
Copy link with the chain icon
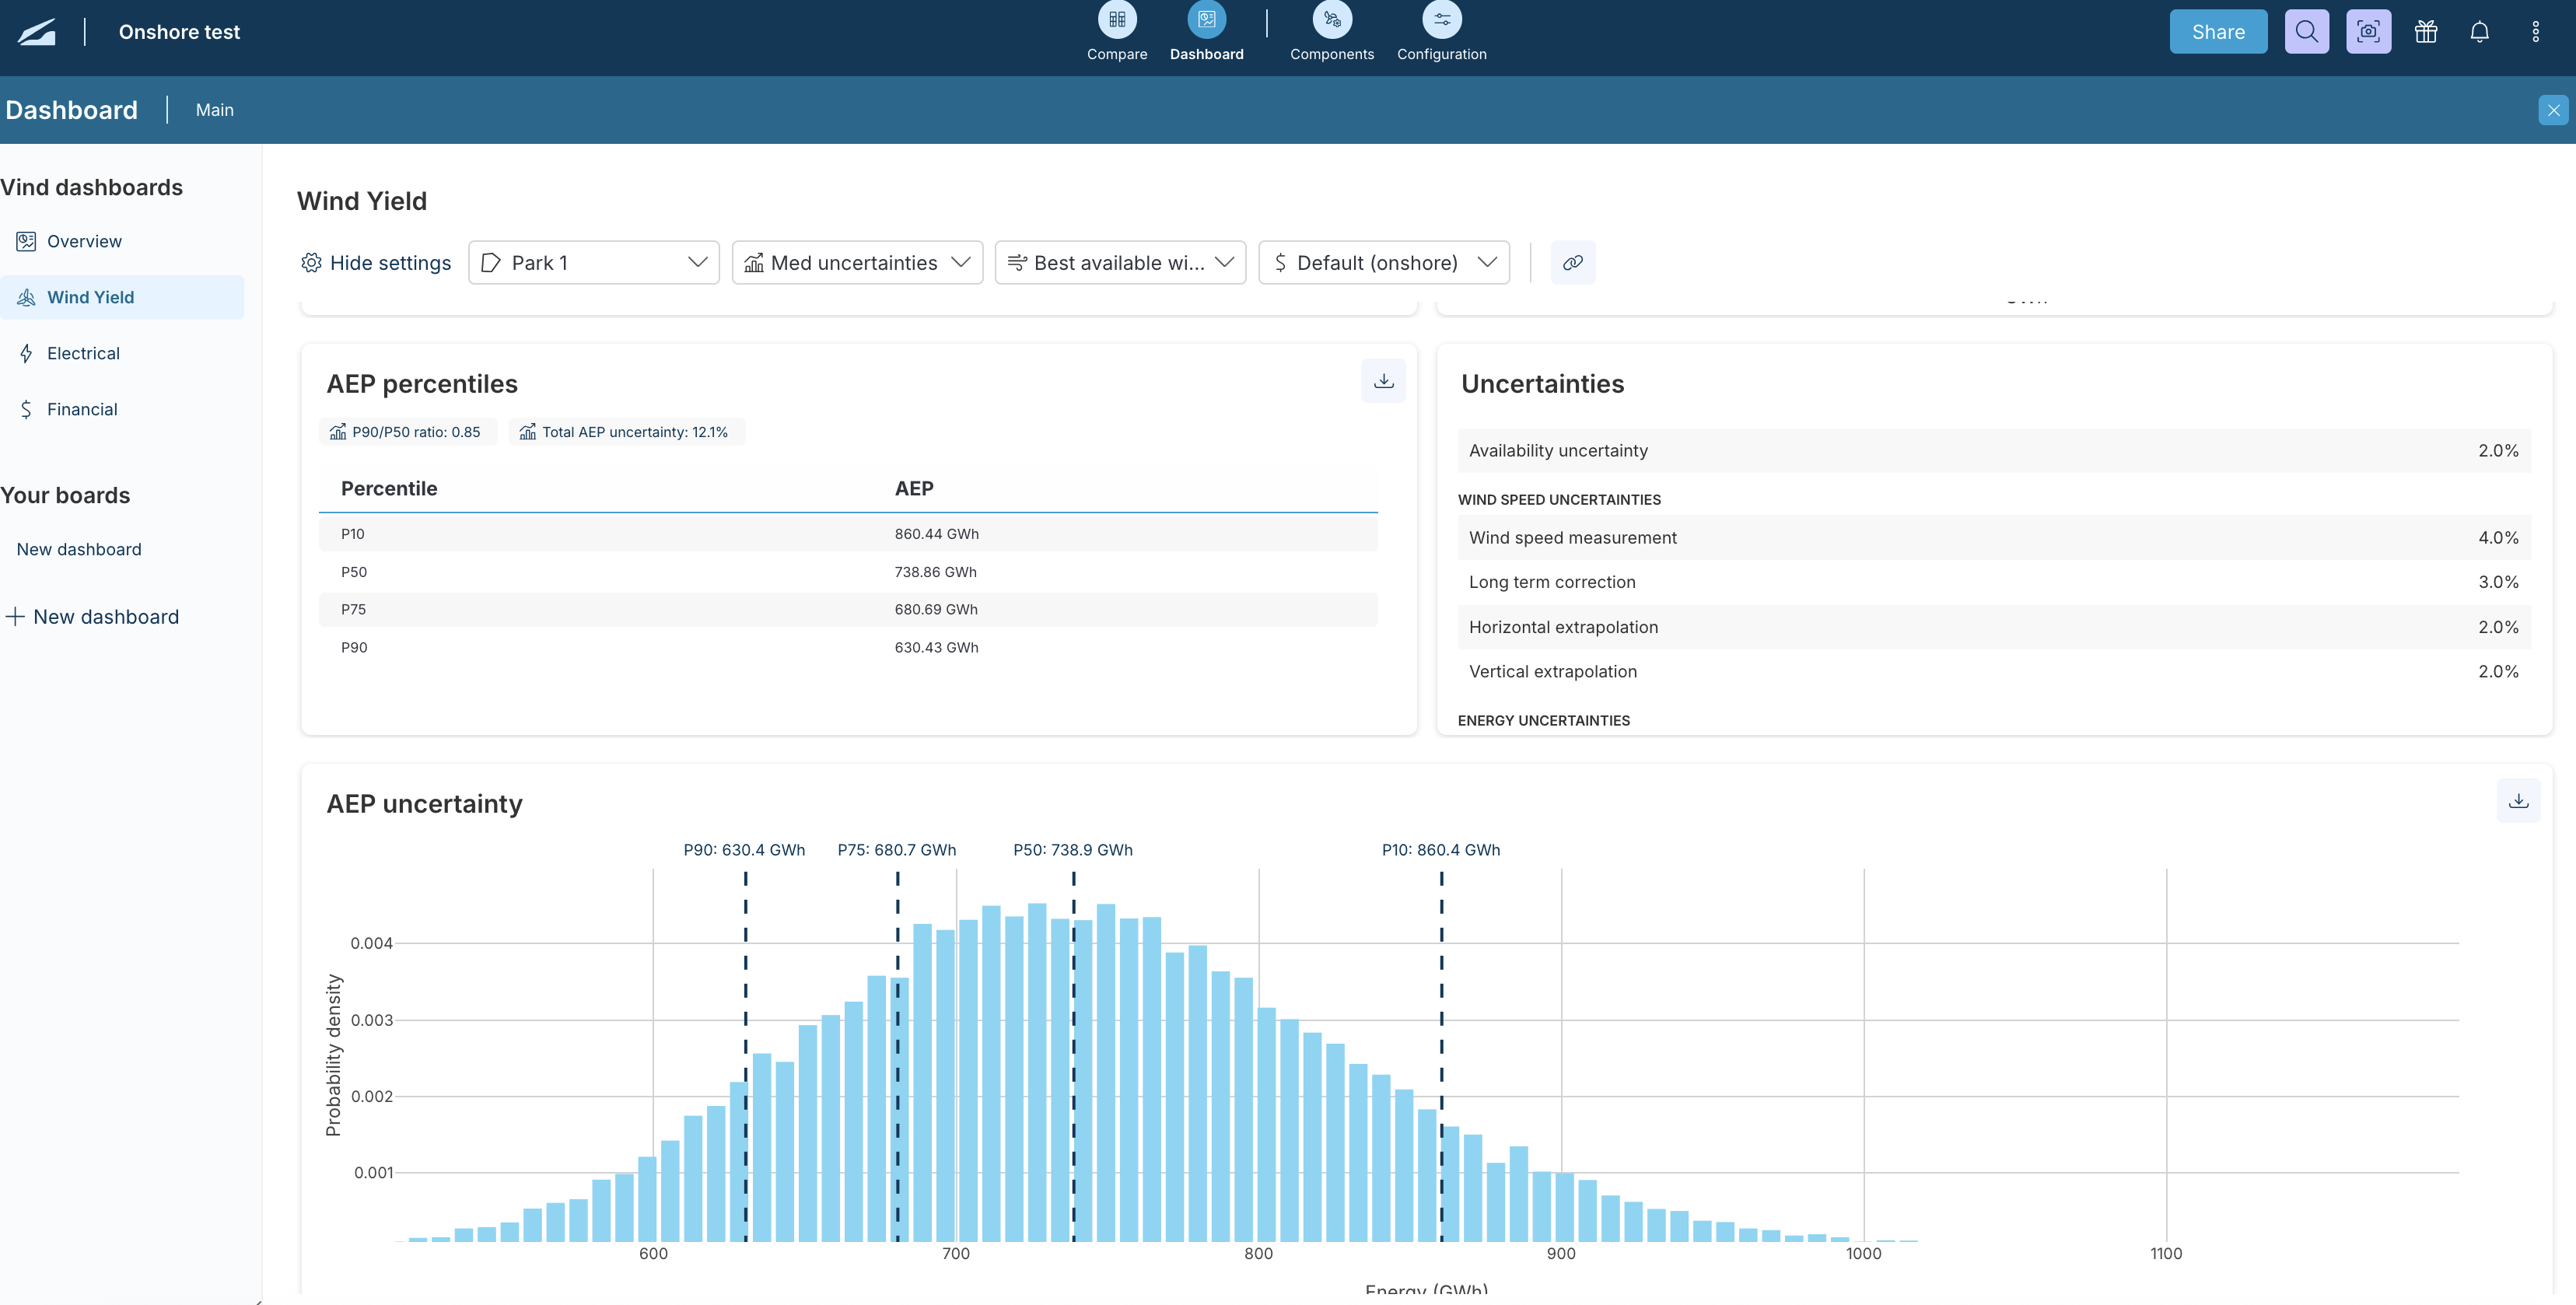pyautogui.click(x=1572, y=263)
